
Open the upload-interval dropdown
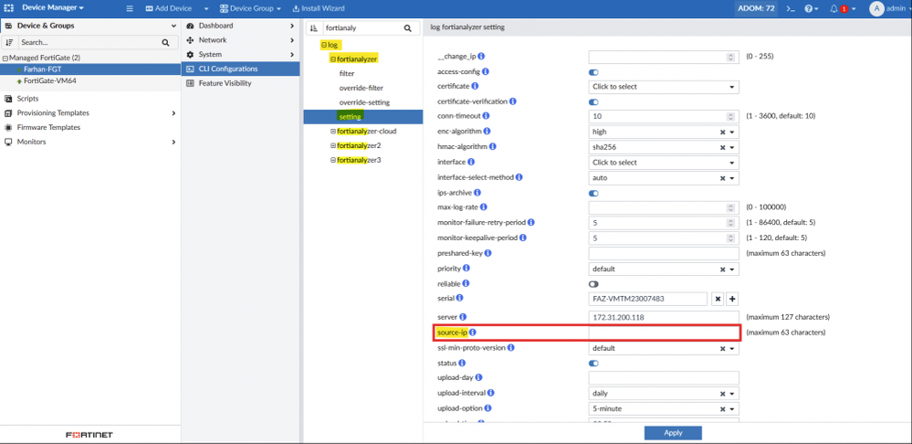664,393
